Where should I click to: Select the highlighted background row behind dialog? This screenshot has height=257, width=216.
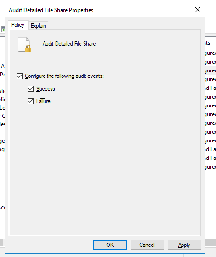(x=210, y=70)
